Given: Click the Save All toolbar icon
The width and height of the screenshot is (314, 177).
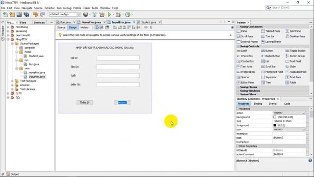Looking at the screenshot, I should pos(26,14).
